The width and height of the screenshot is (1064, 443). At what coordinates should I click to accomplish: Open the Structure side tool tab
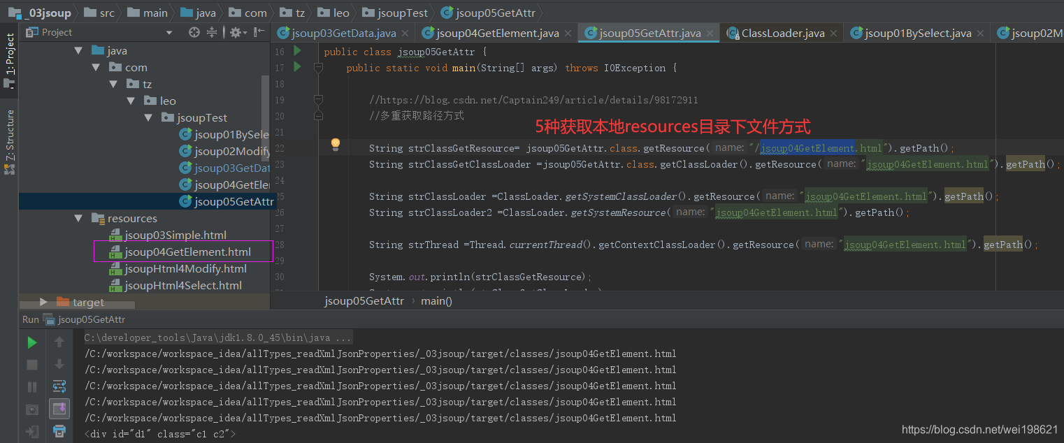point(9,142)
